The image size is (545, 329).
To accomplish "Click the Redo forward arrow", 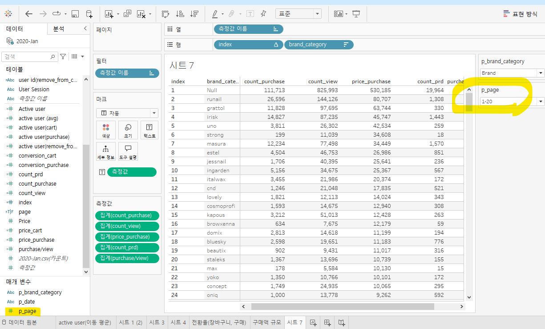I will click(x=43, y=14).
